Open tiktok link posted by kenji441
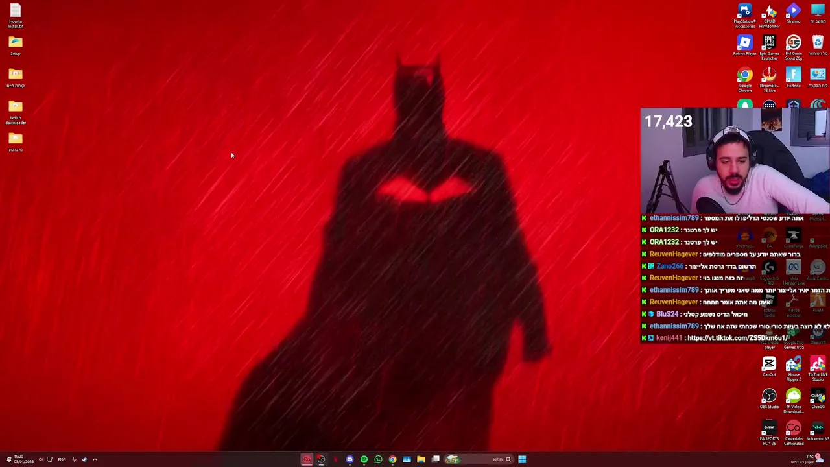Viewport: 830px width, 467px height. 737,338
